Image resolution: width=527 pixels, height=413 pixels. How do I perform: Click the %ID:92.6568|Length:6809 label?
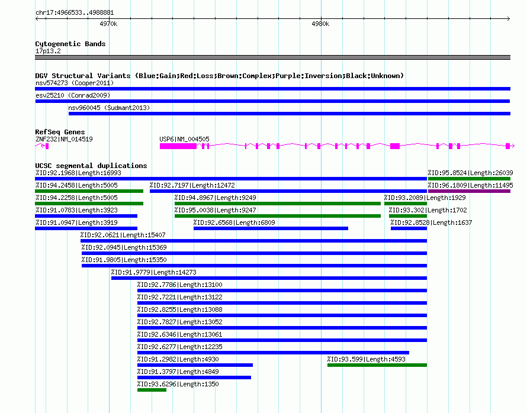pyautogui.click(x=234, y=222)
